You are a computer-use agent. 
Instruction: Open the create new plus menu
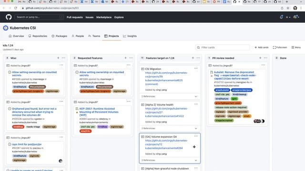coord(288,17)
